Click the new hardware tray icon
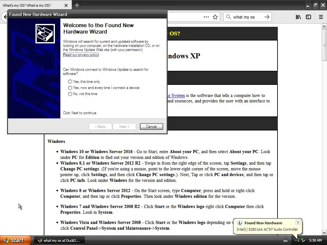Viewport: 327px width, 245px height. [x=303, y=241]
